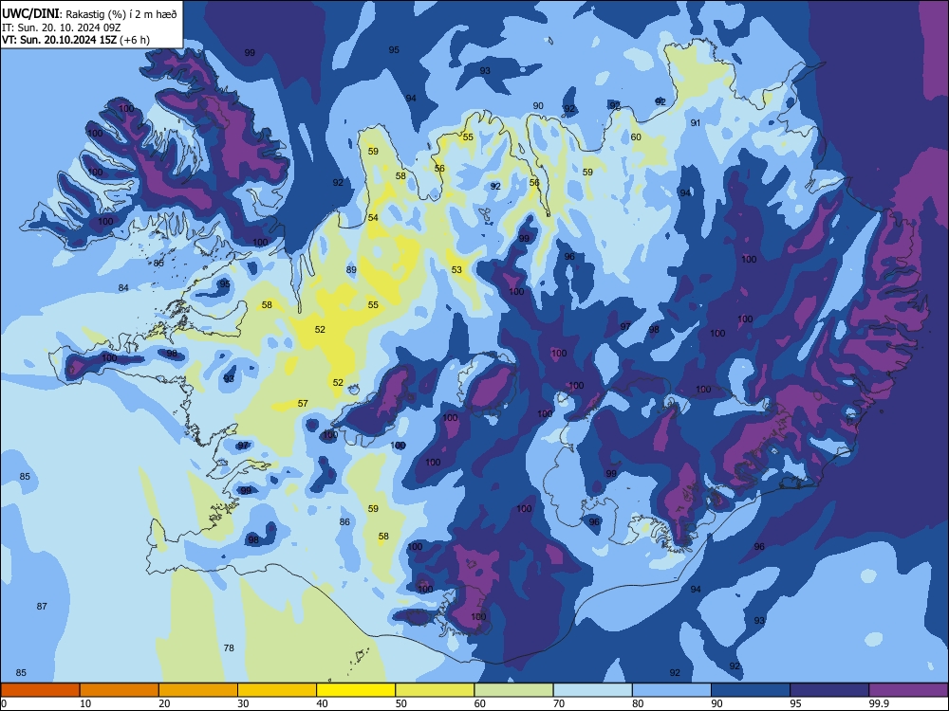Click the '87' humidity value on the map

coord(42,606)
